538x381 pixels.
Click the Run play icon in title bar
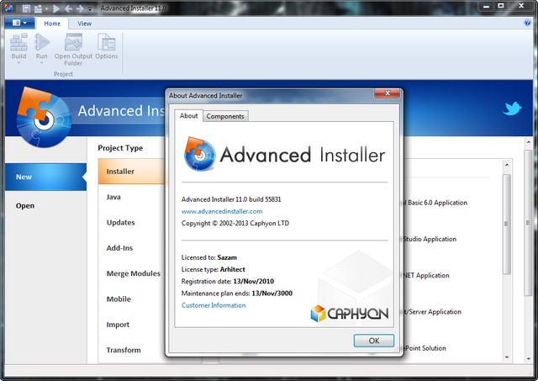[56, 8]
